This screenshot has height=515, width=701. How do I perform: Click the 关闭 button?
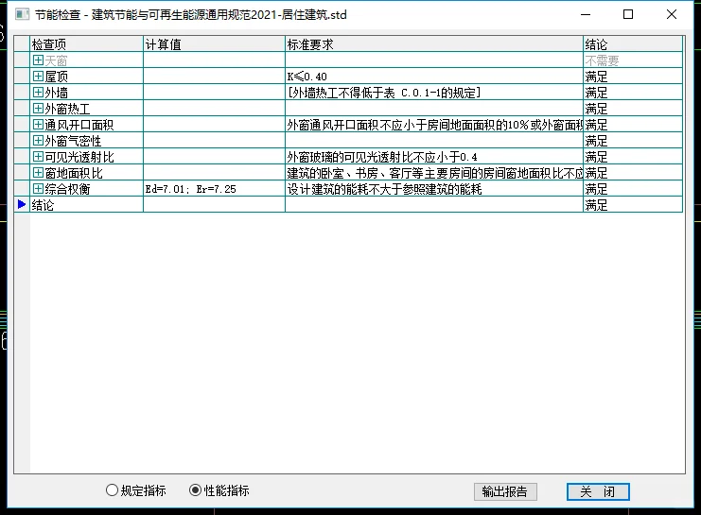(x=598, y=491)
